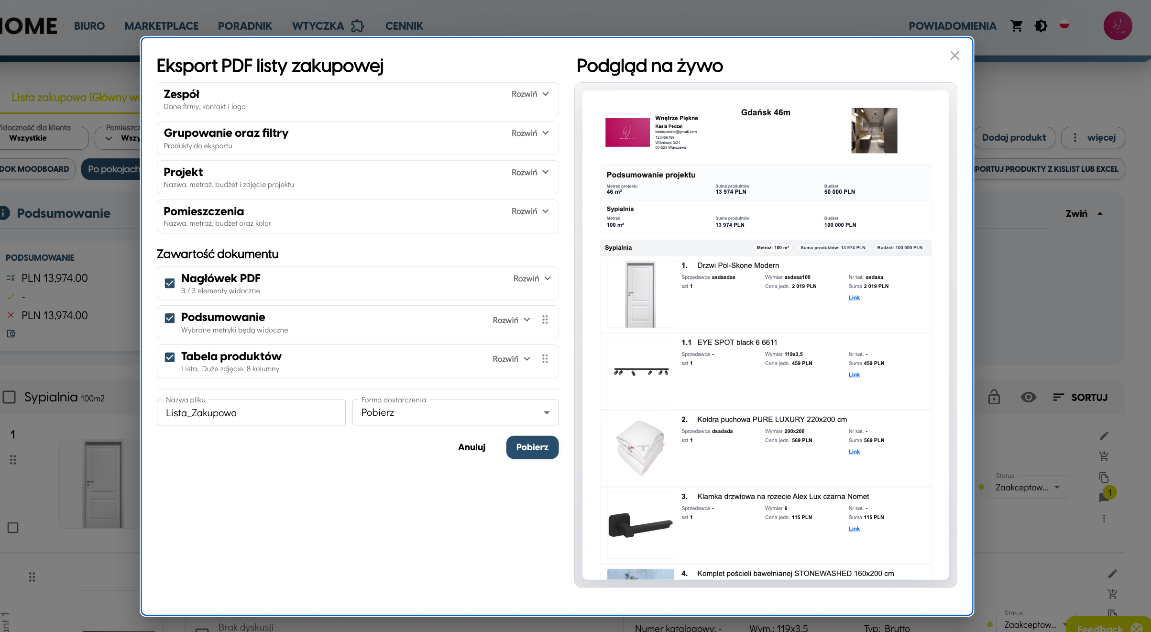The image size is (1151, 632).
Task: Open the Forma dostarczenia dropdown
Action: coord(455,413)
